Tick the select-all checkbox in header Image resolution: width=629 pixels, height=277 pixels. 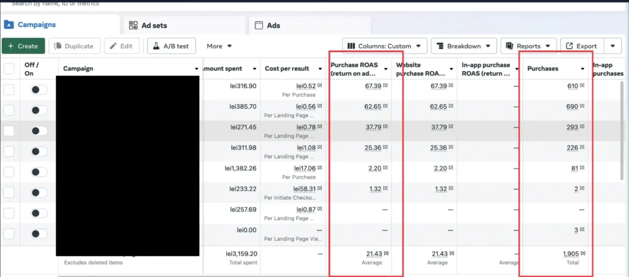[x=9, y=69]
